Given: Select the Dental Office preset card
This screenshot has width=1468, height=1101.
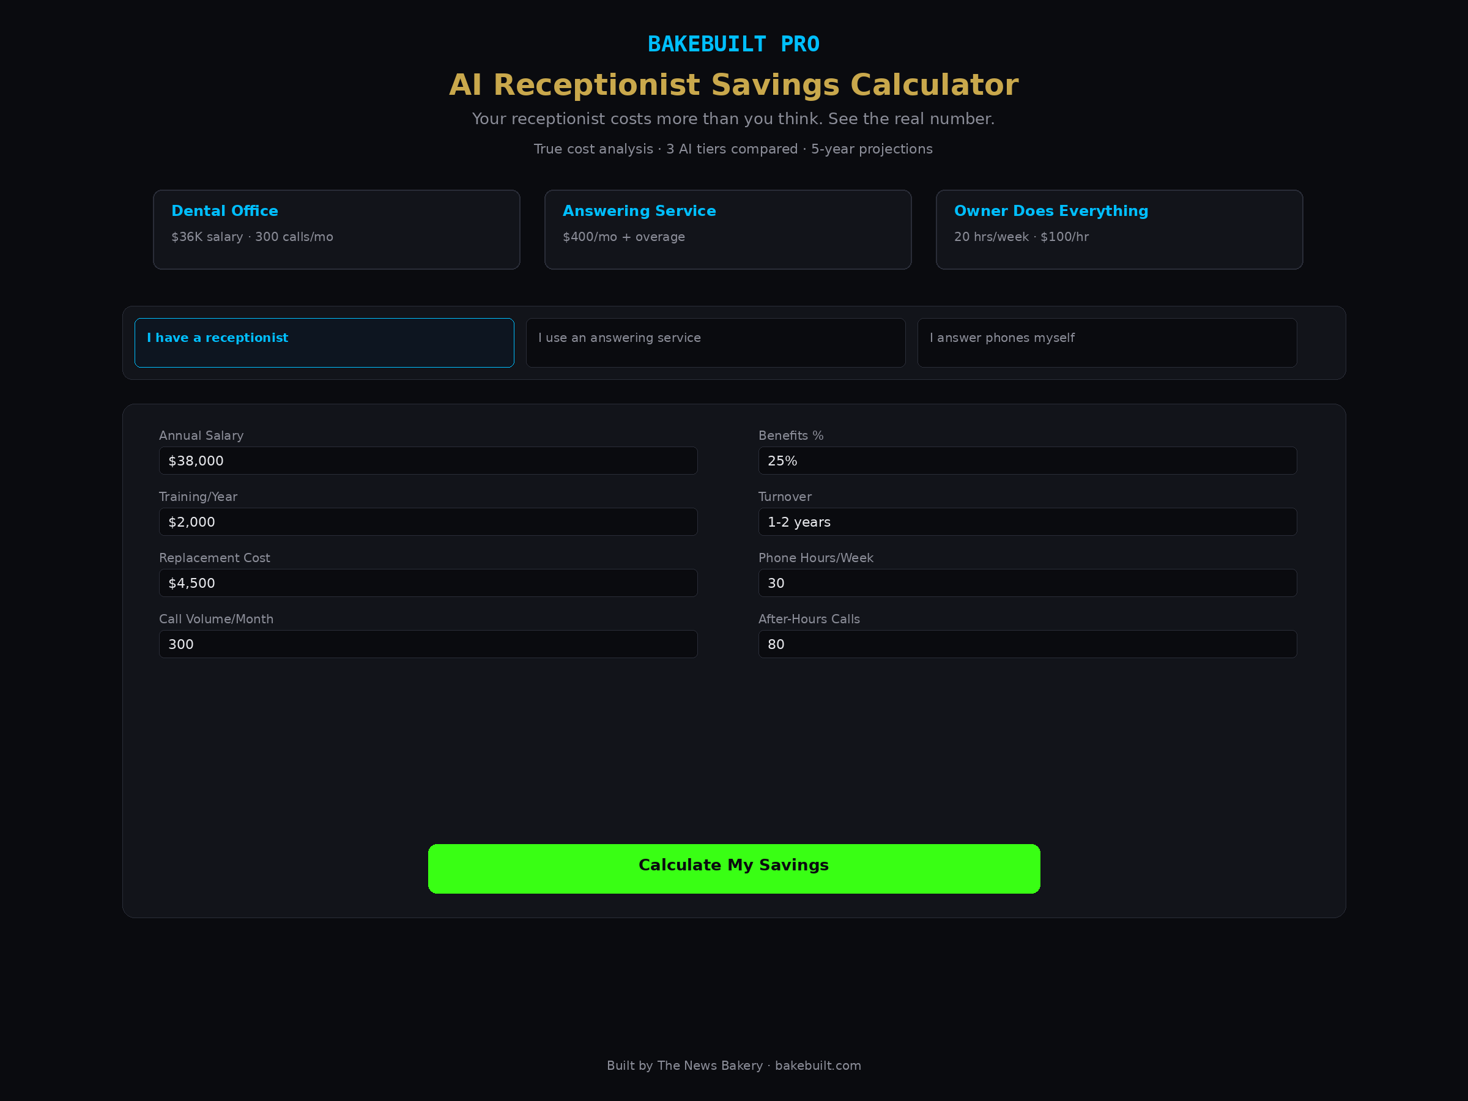Looking at the screenshot, I should coord(336,229).
